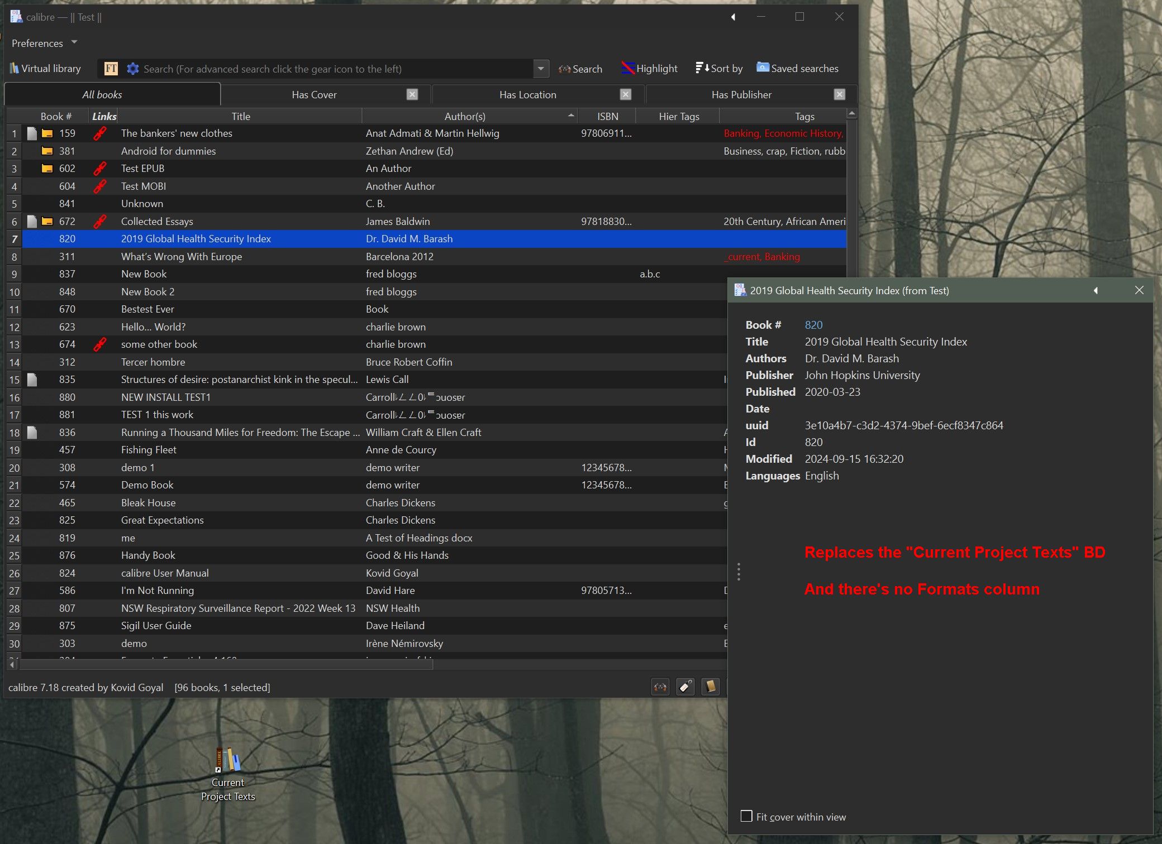The width and height of the screenshot is (1162, 844).
Task: Click the blue 820 Book # link
Action: click(x=813, y=325)
